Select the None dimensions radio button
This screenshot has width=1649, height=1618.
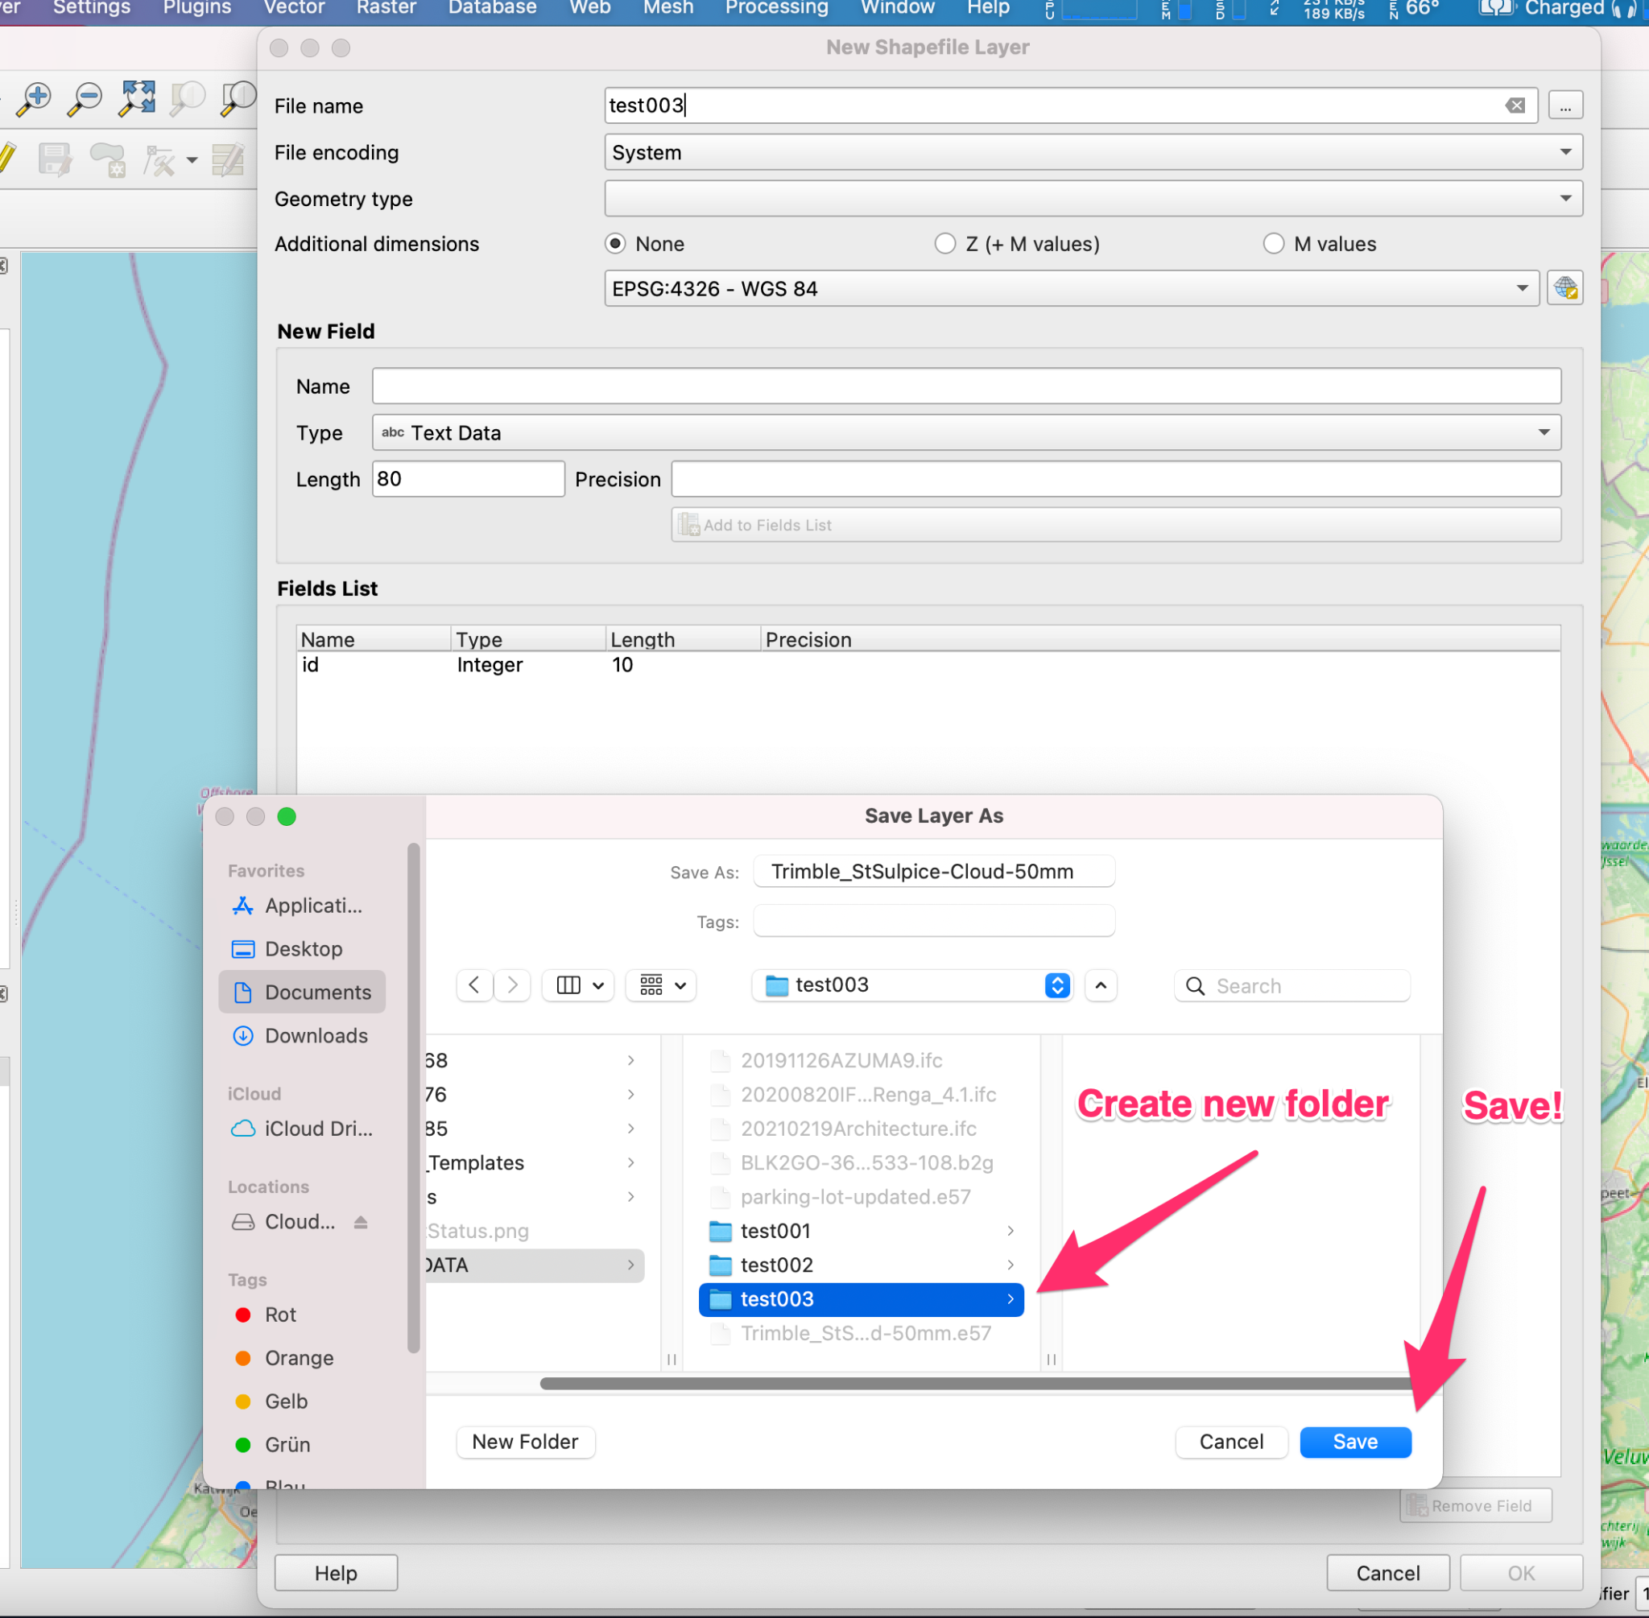(615, 244)
